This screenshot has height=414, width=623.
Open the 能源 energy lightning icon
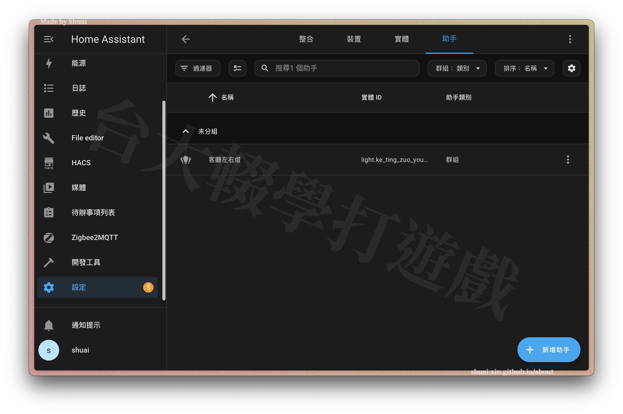pyautogui.click(x=49, y=63)
